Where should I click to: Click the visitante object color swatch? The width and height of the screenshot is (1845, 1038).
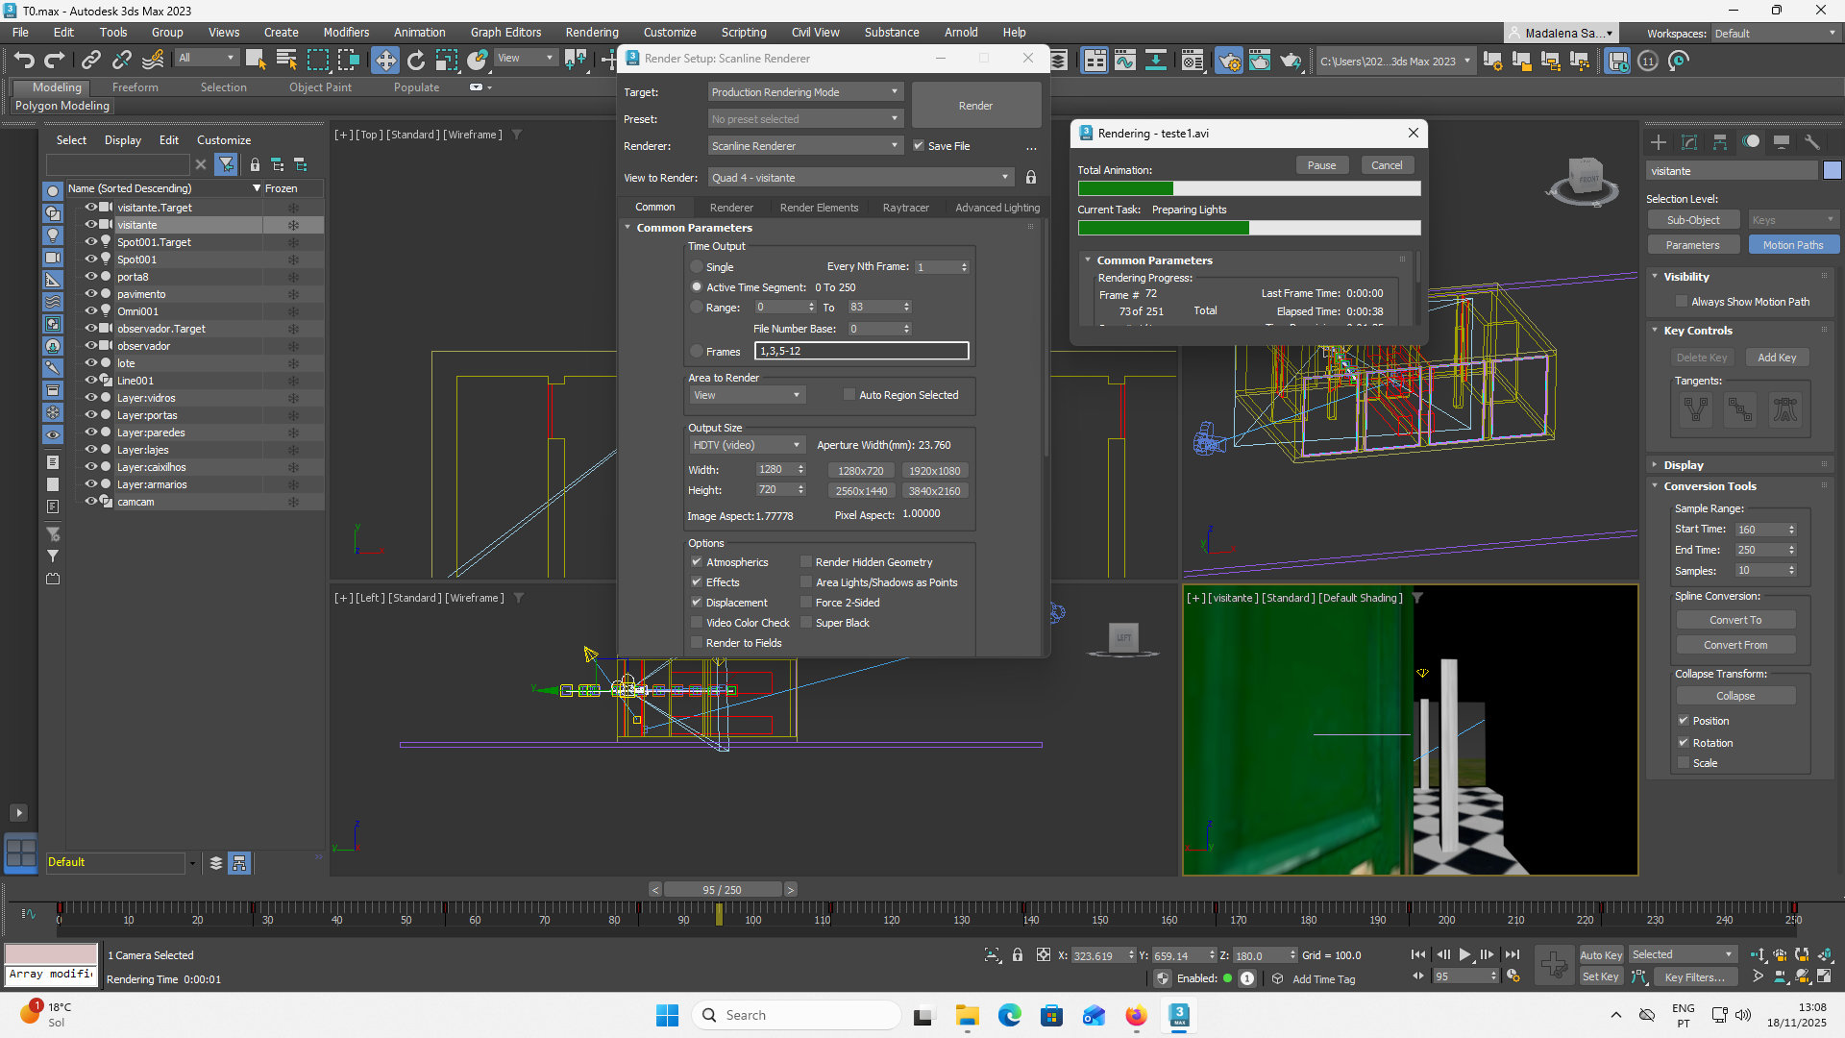(1832, 171)
